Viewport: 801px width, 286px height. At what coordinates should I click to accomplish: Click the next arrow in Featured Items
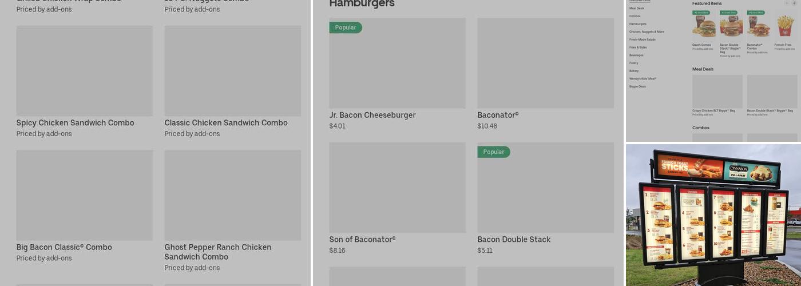point(794,3)
